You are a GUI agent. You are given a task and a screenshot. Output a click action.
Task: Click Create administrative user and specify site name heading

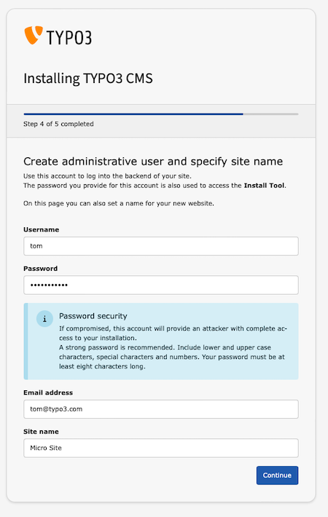153,161
